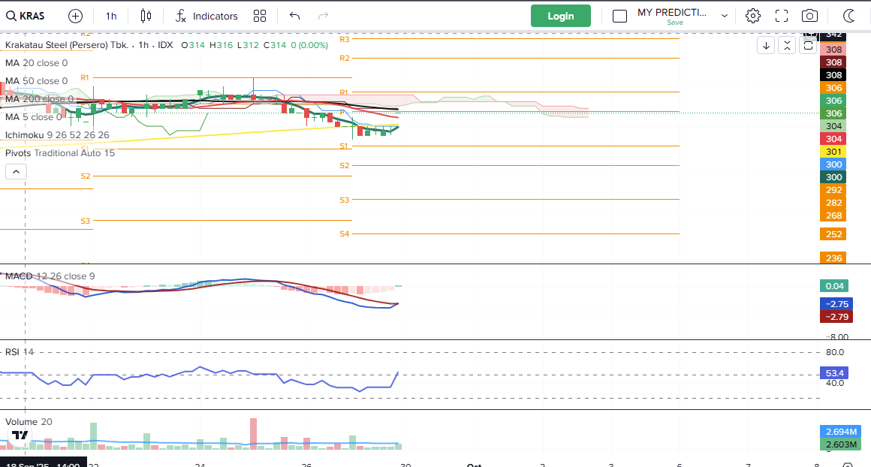
Task: Click the tall red volume bar
Action: (254, 434)
